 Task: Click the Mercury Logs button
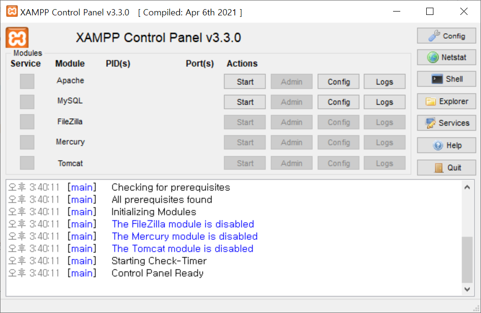pyautogui.click(x=384, y=142)
